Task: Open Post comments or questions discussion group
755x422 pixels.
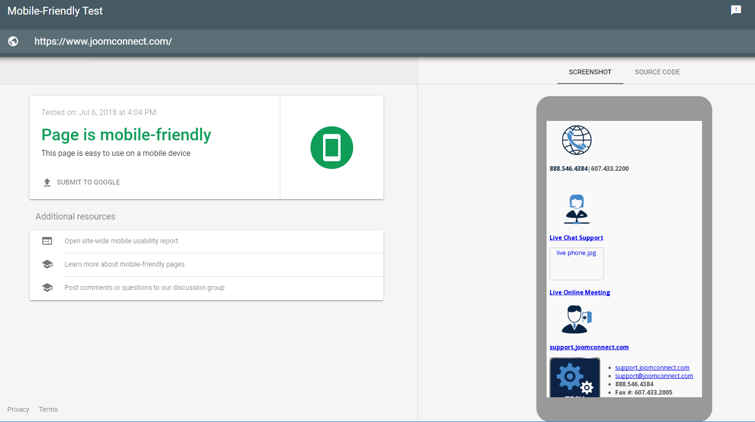Action: [206, 288]
